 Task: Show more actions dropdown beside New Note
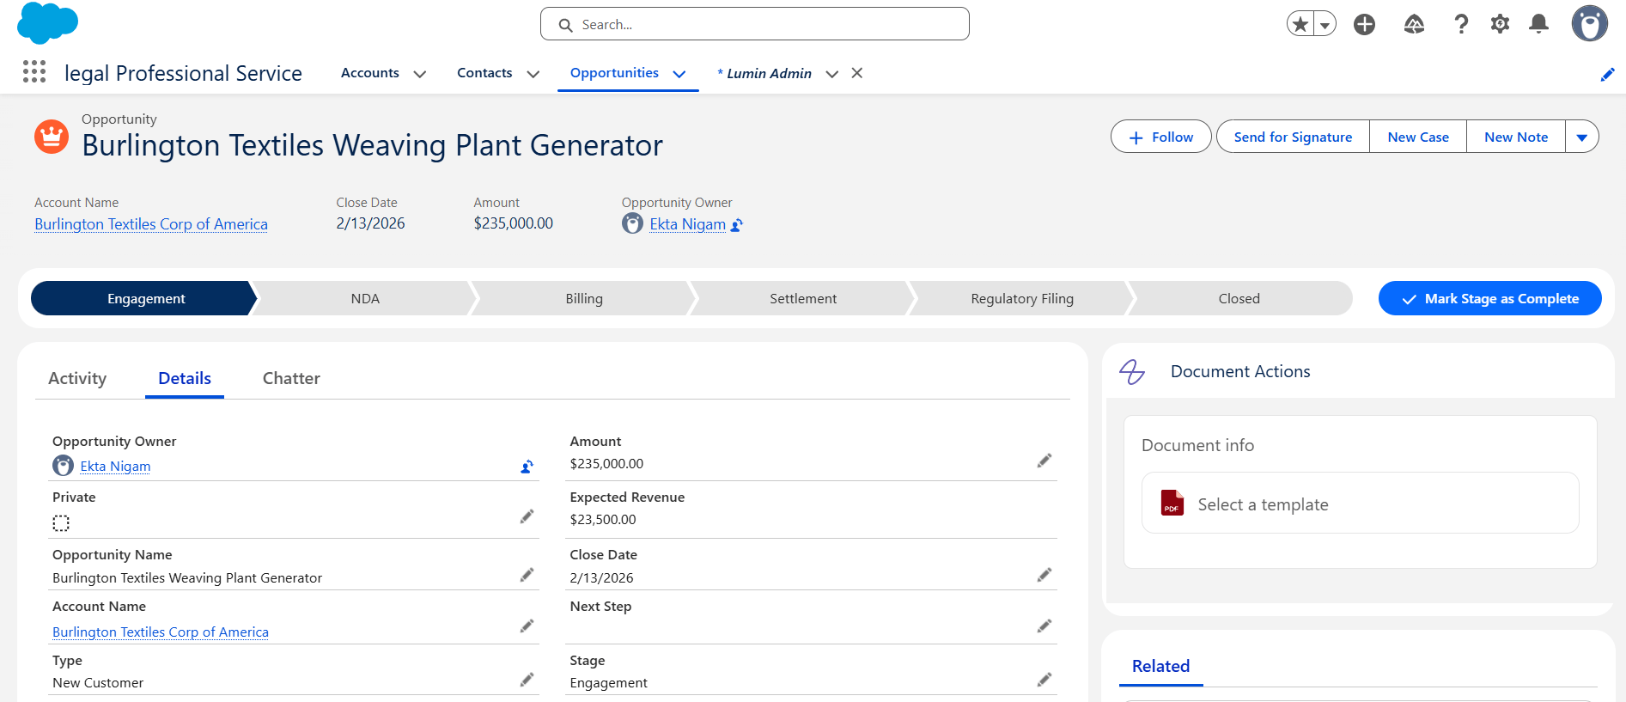coord(1581,137)
